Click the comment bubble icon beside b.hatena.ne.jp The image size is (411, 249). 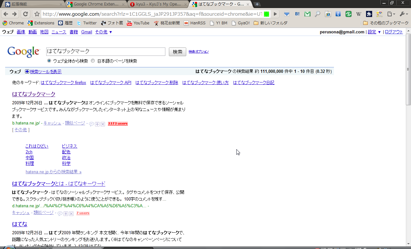(x=91, y=124)
